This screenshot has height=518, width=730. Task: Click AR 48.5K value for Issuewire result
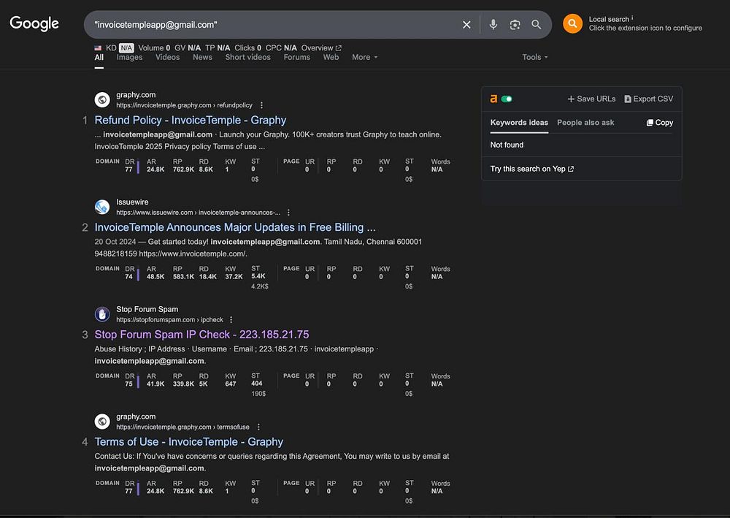click(155, 277)
